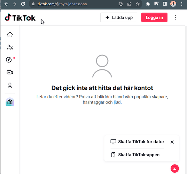
Task: Select Skaffa TikTok för dator
Action: 138,142
